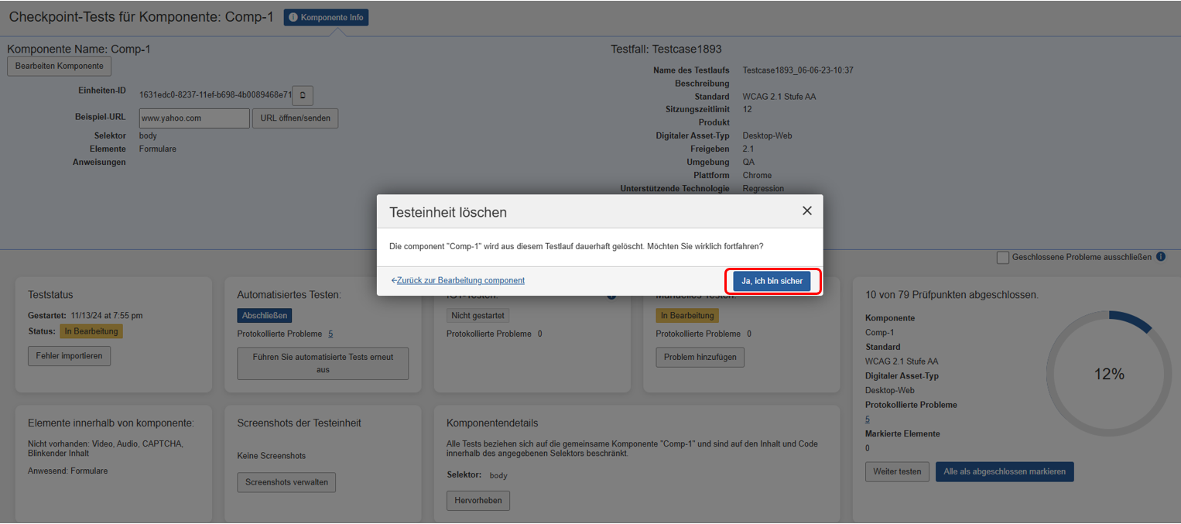Confirm deletion with Ja, ich bin sicher
Image resolution: width=1181 pixels, height=524 pixels.
point(772,281)
